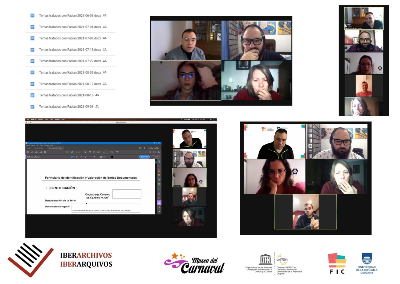This screenshot has width=400, height=284.
Task: Click Iniciar sesión in Acrobat header
Action: point(153,148)
